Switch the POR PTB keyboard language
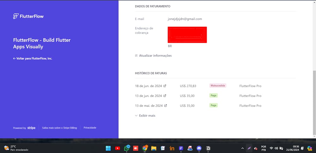The image size is (316, 153). click(x=264, y=148)
